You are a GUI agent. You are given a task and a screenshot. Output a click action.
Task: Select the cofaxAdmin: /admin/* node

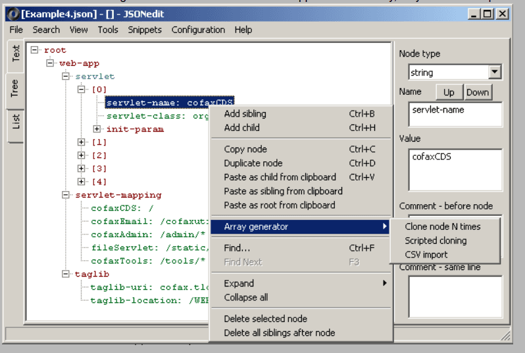coord(148,234)
